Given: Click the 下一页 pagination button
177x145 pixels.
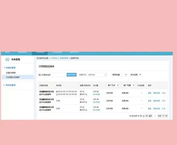Looking at the screenshot, I should click(x=165, y=116).
